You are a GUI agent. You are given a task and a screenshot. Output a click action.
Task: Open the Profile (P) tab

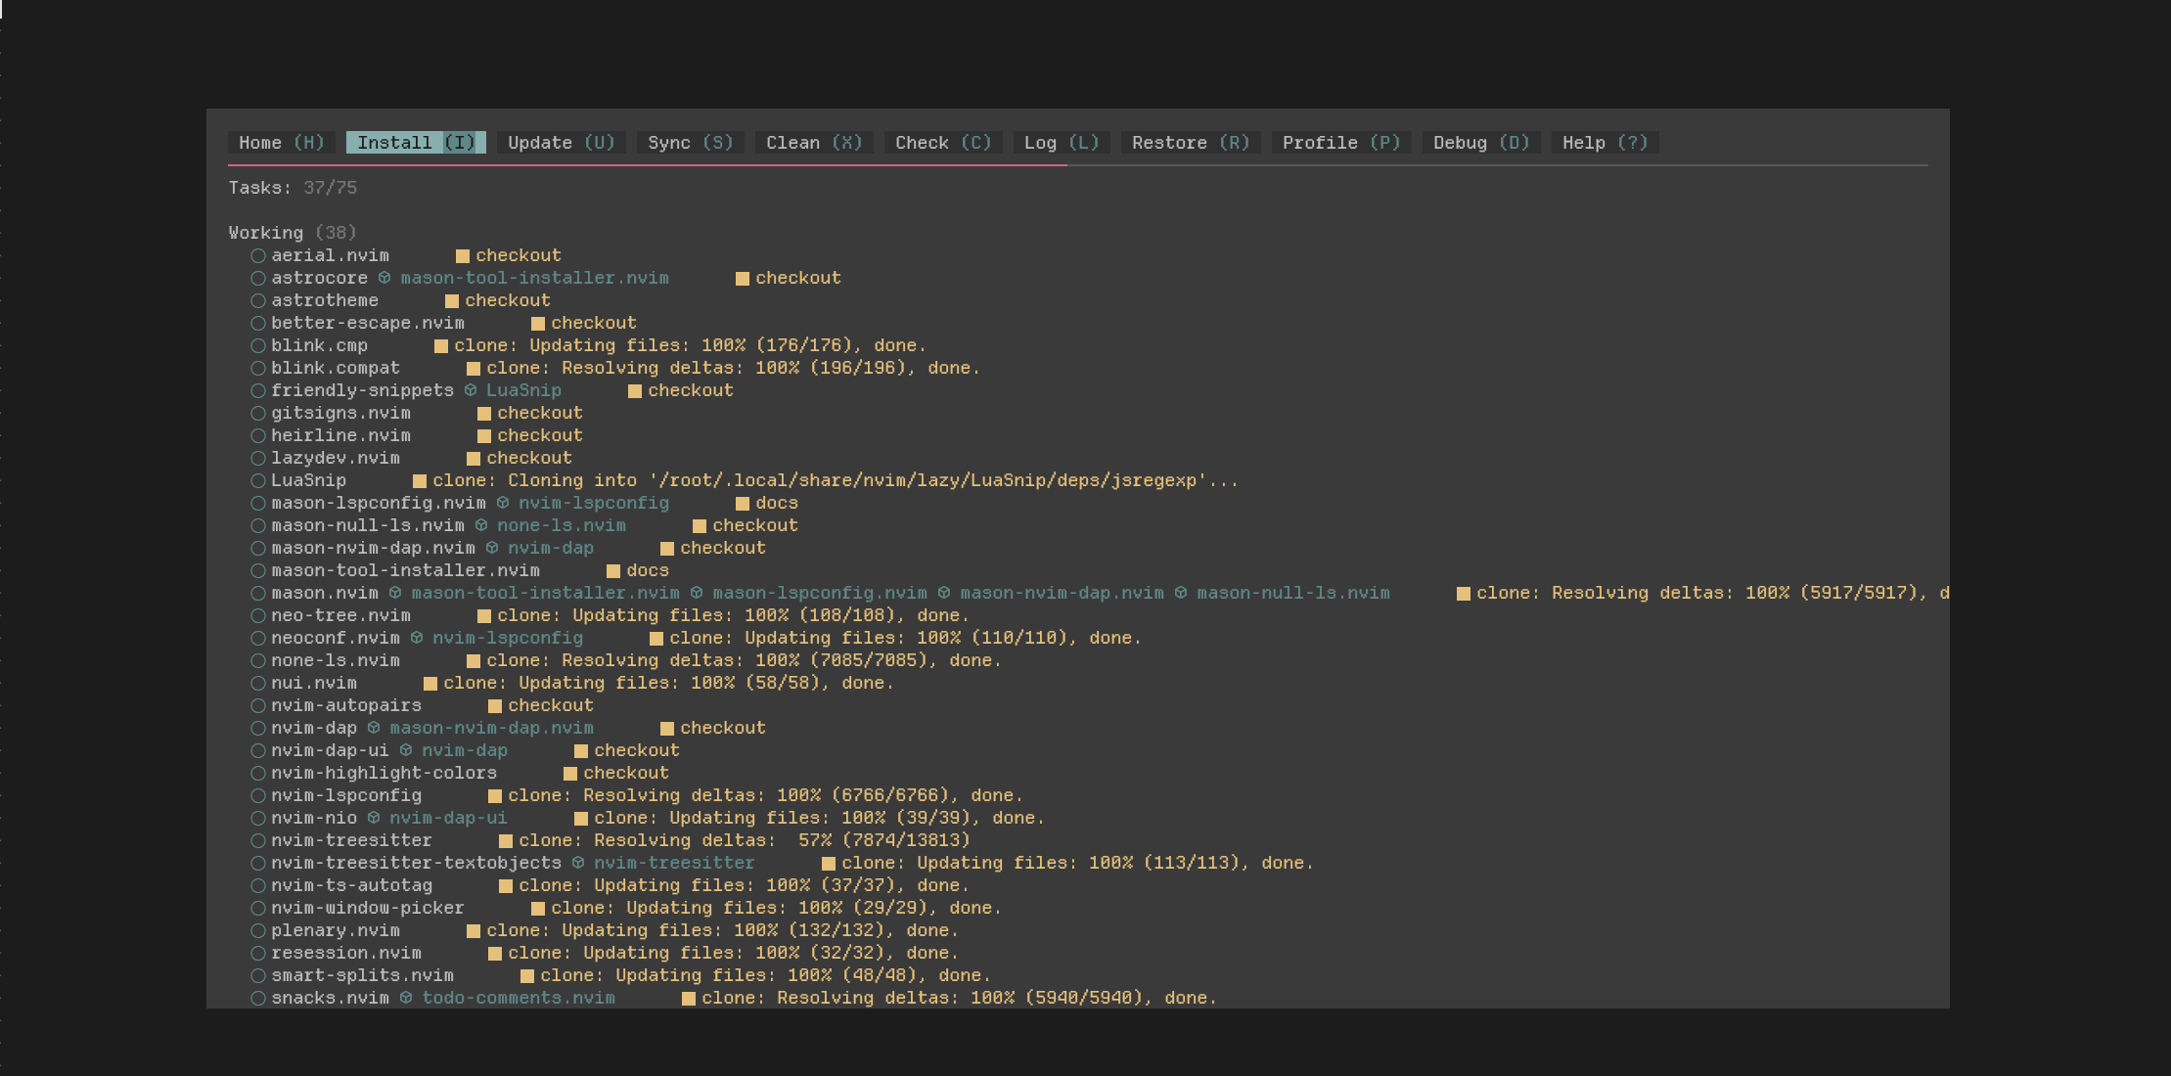coord(1340,143)
